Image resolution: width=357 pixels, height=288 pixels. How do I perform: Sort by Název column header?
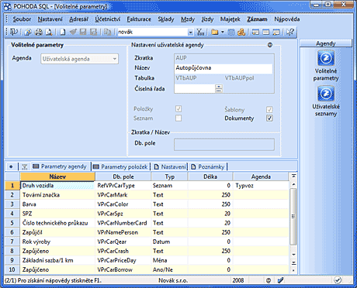[57, 177]
